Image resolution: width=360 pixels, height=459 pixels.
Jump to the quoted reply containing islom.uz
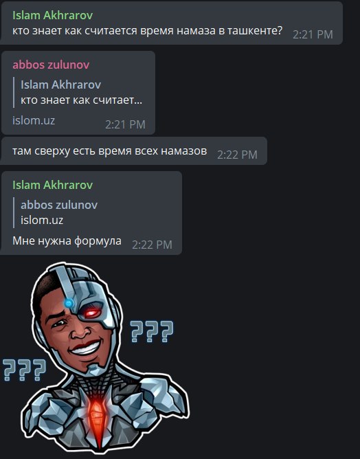(x=56, y=212)
